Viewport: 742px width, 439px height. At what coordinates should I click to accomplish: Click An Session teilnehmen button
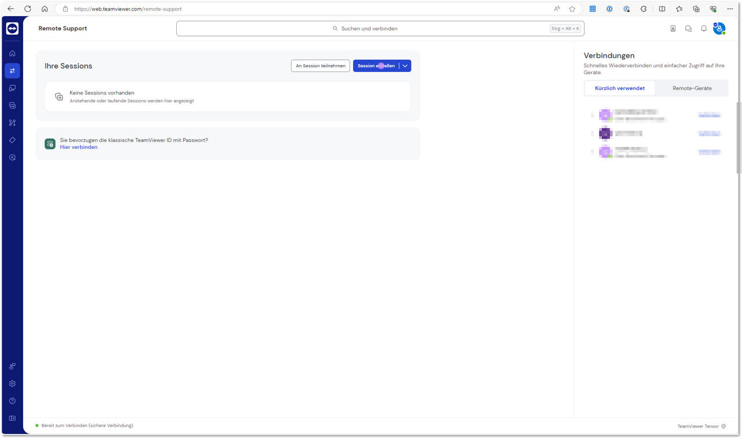(321, 66)
